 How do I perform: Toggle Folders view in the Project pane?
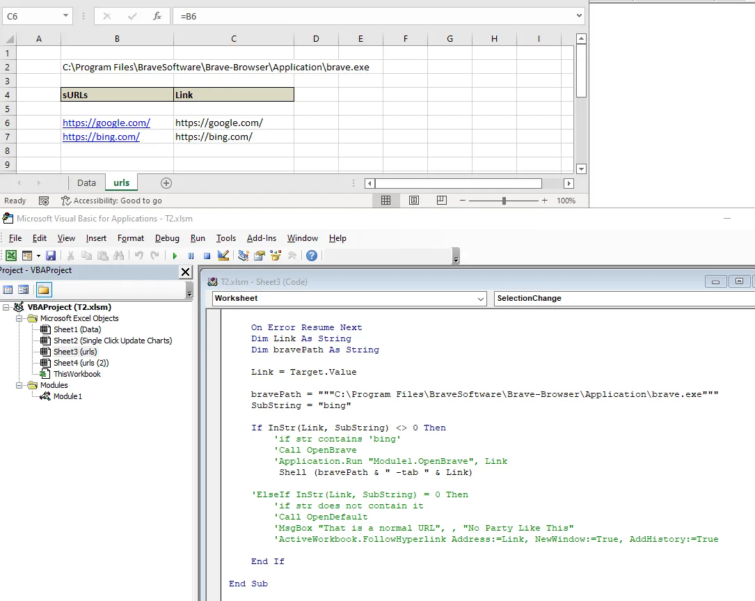click(44, 290)
